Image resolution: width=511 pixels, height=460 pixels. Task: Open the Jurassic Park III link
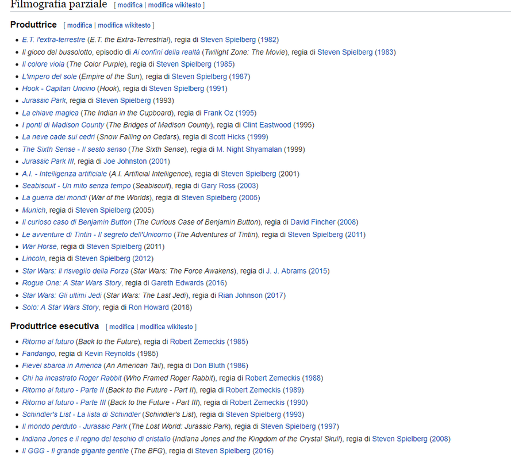48,162
